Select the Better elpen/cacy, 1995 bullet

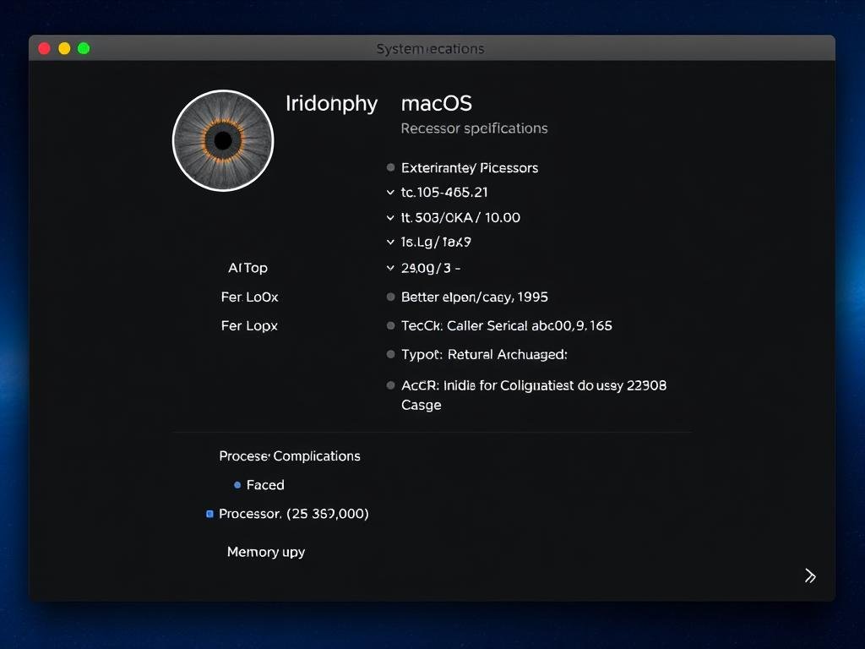(x=390, y=297)
